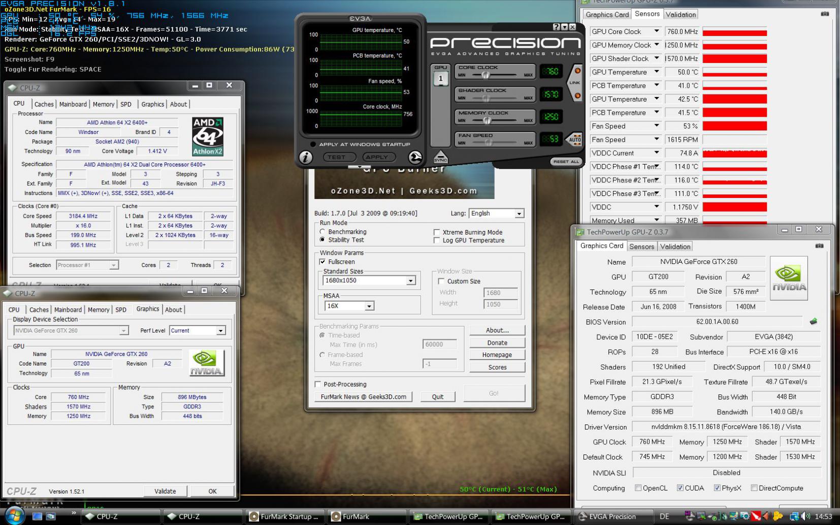Click the Height field showing 1050

(x=501, y=304)
